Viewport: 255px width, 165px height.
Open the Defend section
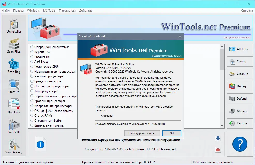pos(240,99)
